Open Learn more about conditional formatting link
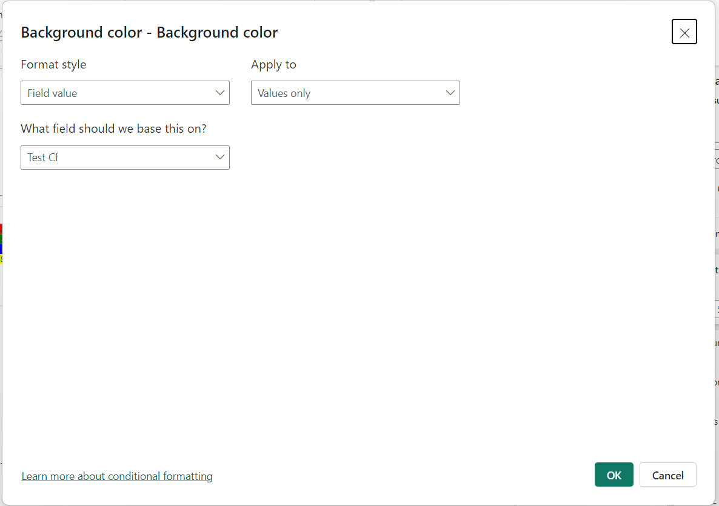The height and width of the screenshot is (506, 719). [x=117, y=476]
